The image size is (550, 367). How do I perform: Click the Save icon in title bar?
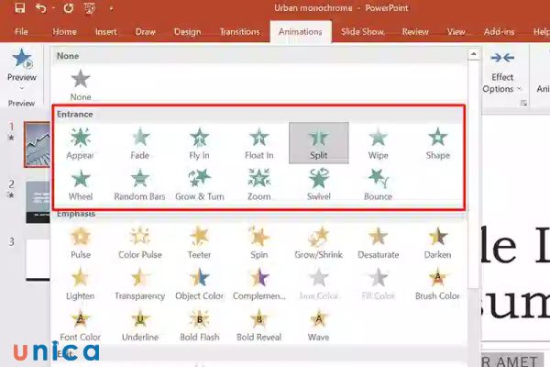[18, 8]
